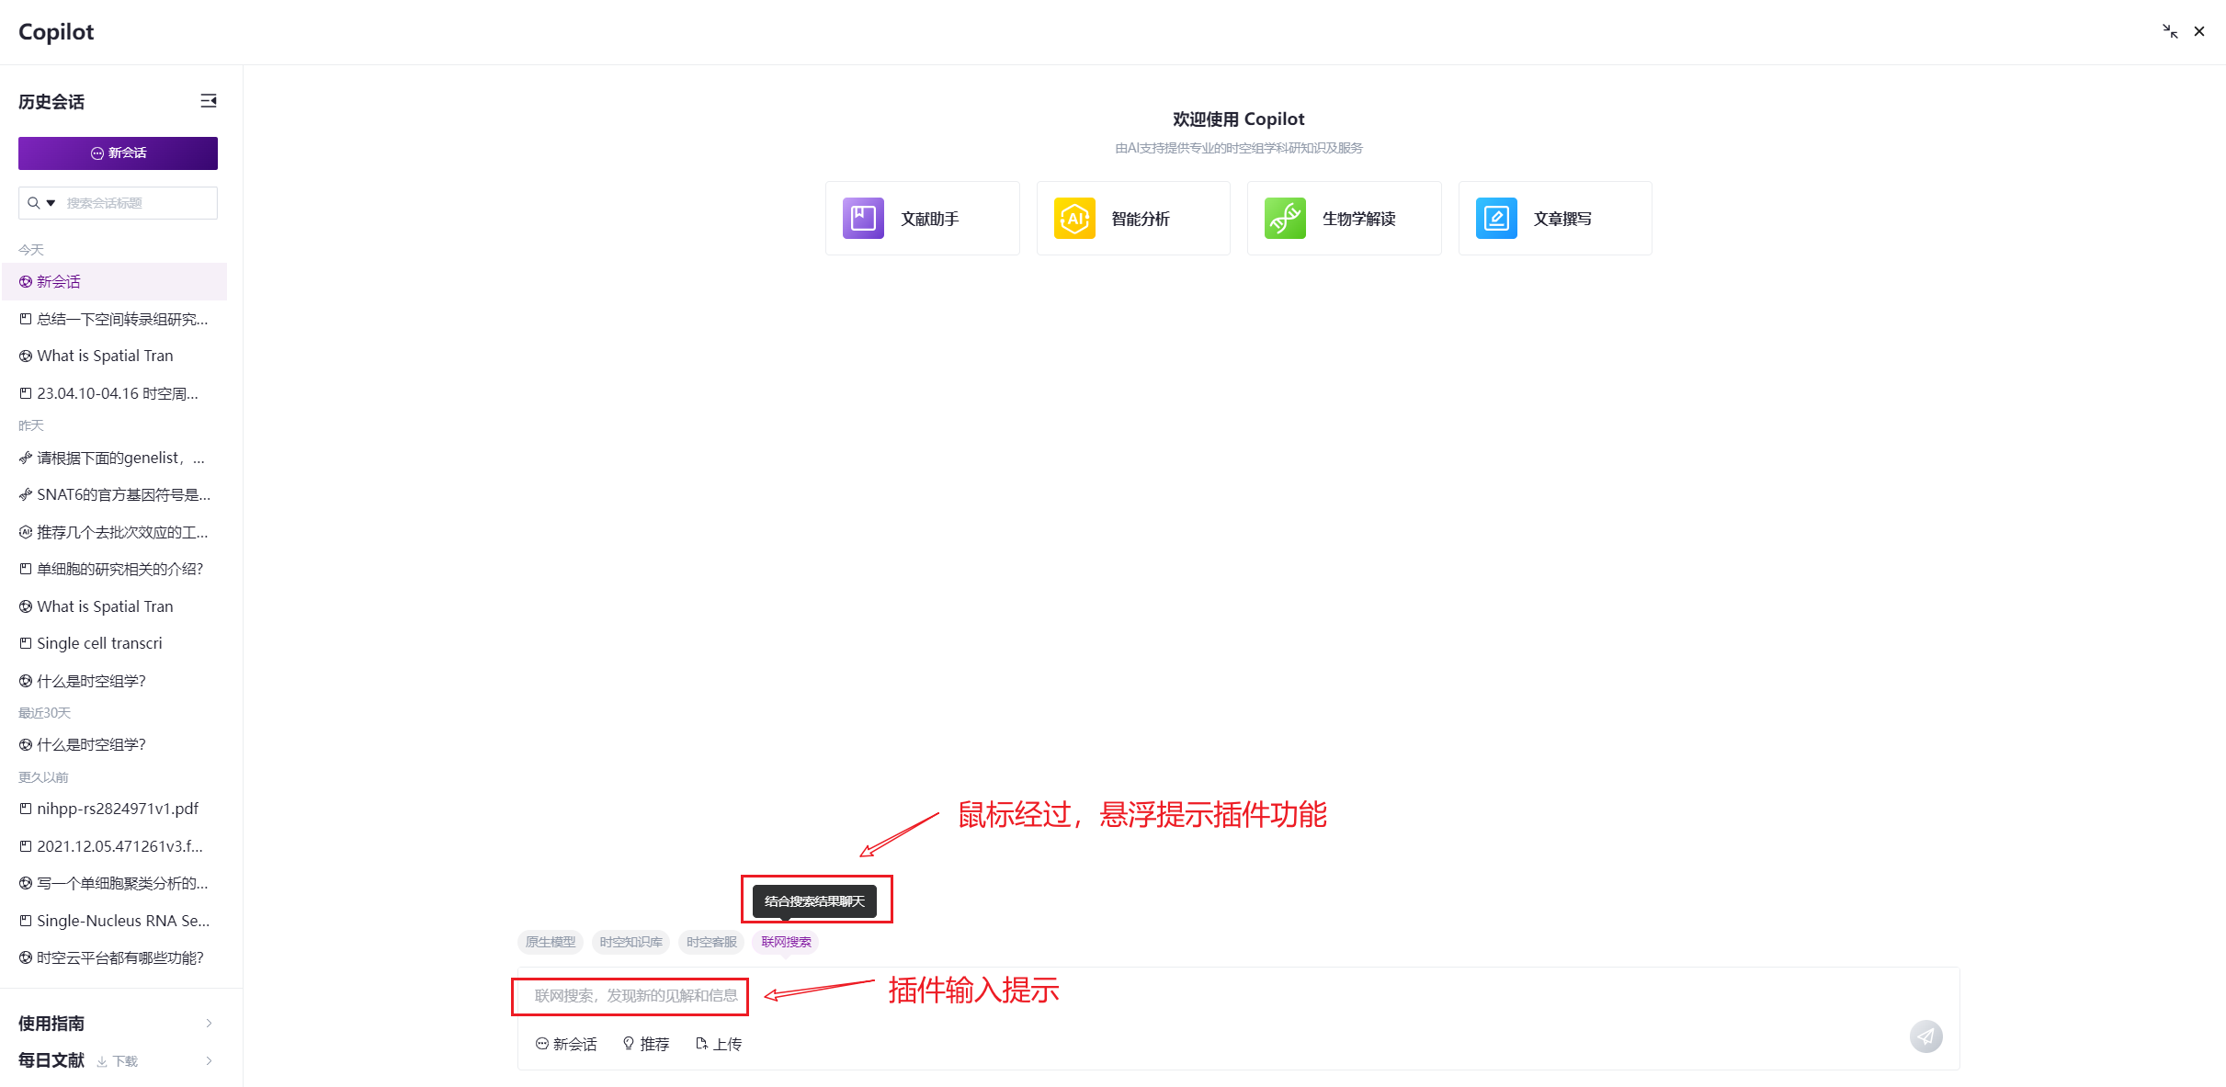Open 文章撰写 blue edit icon
This screenshot has height=1087, width=2226.
[x=1495, y=218]
